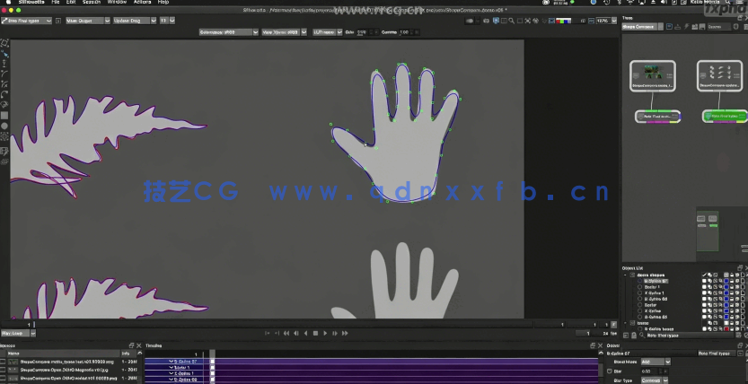Click the left ShapeCompare source node thumbnail
The height and width of the screenshot is (384, 748).
(x=653, y=75)
